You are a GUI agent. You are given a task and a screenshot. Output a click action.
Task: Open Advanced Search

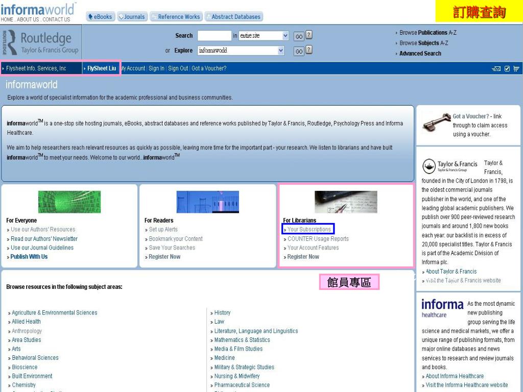pos(420,53)
